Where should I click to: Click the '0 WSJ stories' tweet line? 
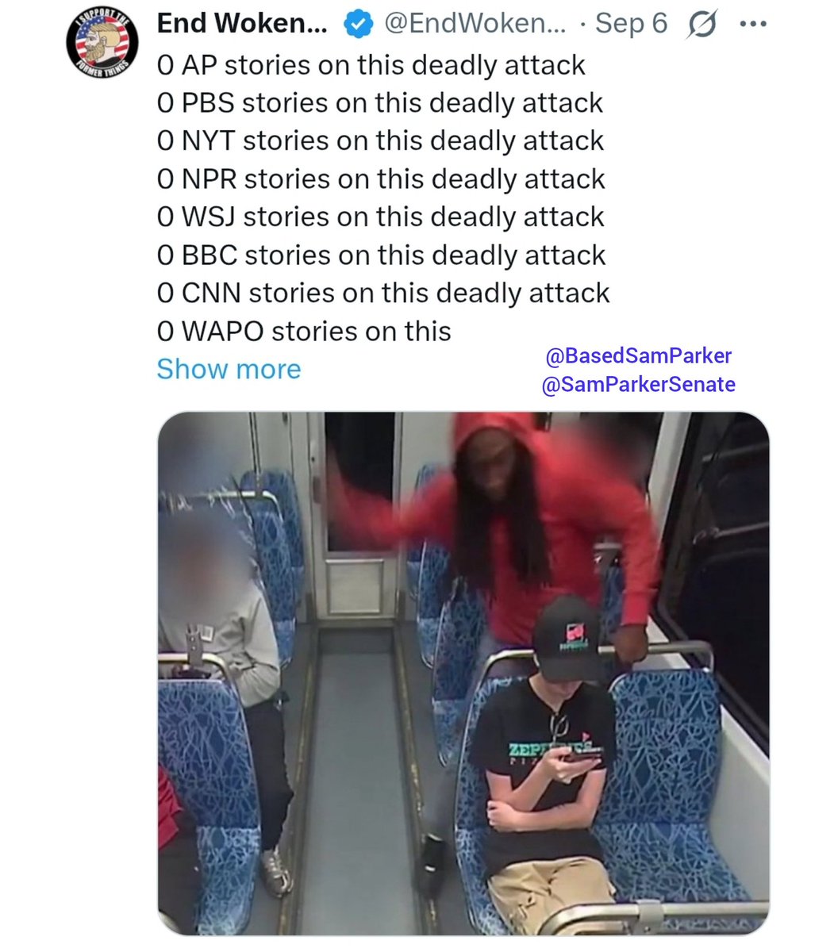381,217
